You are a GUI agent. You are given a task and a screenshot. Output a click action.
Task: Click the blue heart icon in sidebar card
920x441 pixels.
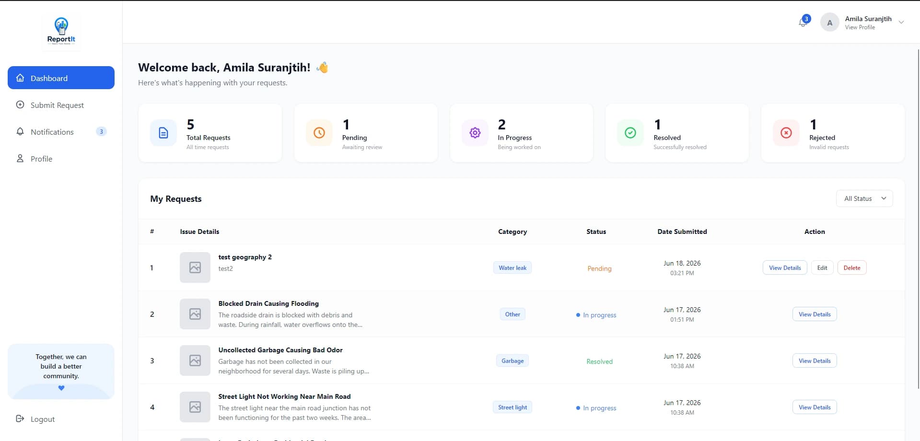click(x=61, y=388)
